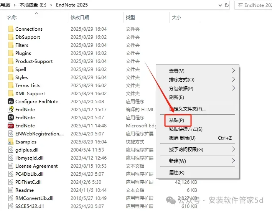The width and height of the screenshot is (272, 211).
Task: Expand the 分组依据(P) submenu
Action: 234,88
